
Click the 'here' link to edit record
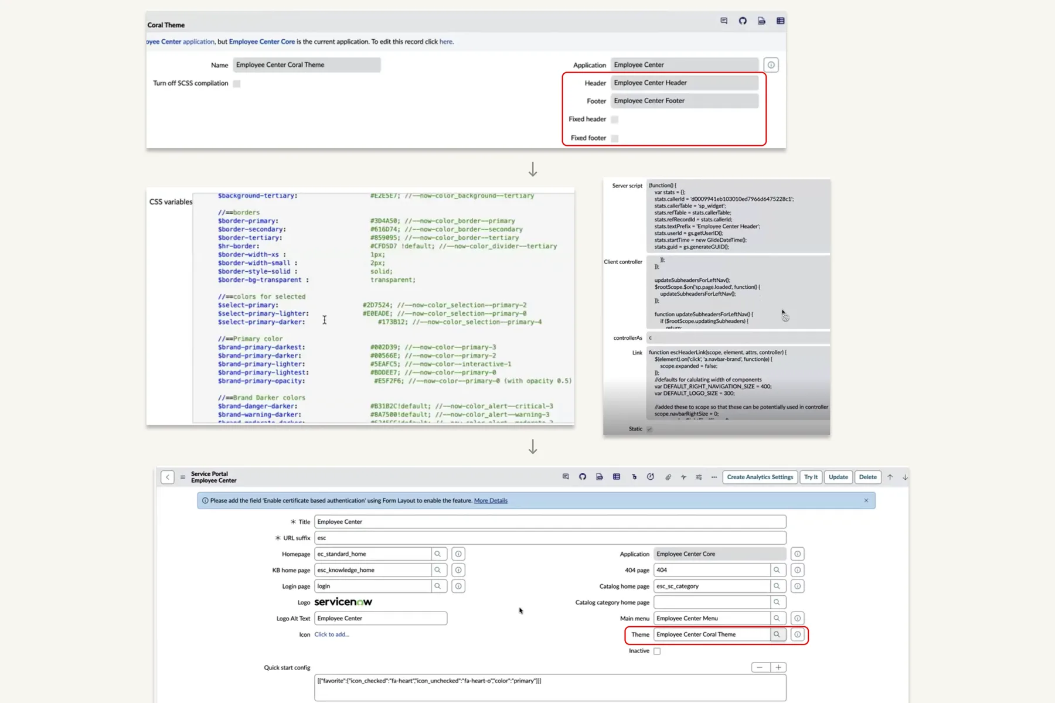[446, 42]
